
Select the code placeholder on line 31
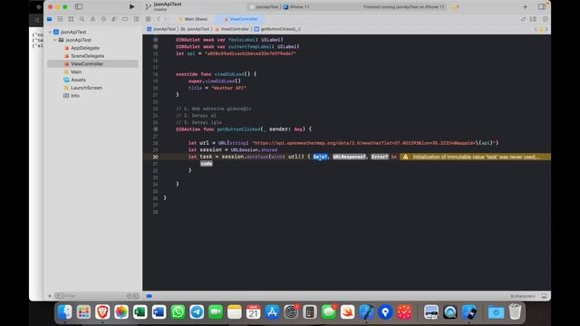click(x=207, y=164)
